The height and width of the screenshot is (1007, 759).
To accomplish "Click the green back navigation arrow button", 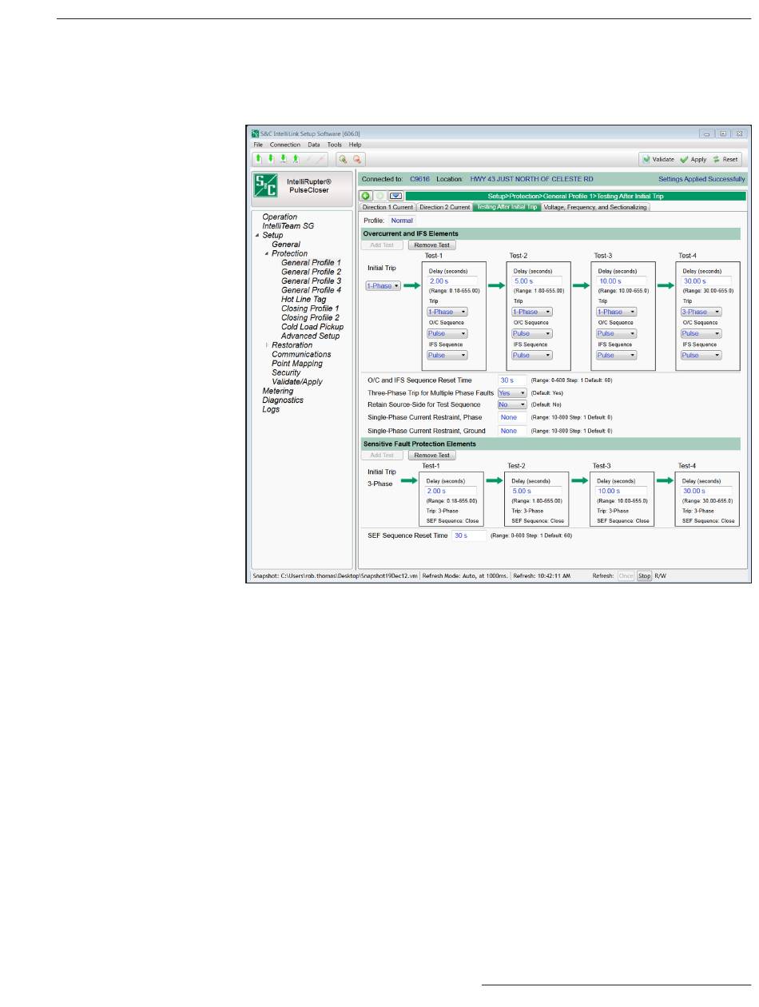I will click(366, 196).
